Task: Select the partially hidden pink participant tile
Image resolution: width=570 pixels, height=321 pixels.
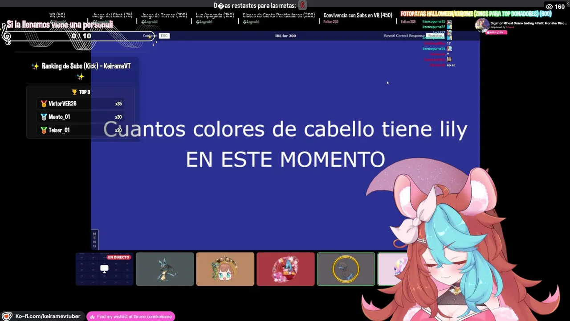Action: point(393,269)
